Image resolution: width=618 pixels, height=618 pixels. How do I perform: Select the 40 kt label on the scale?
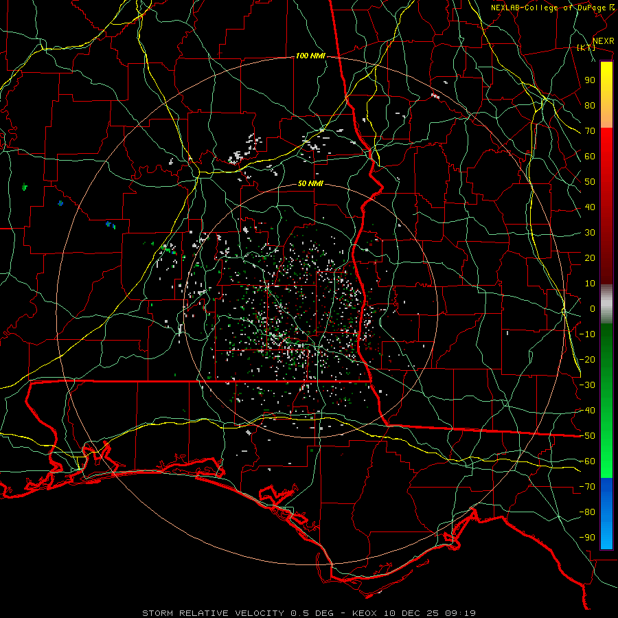pos(590,207)
